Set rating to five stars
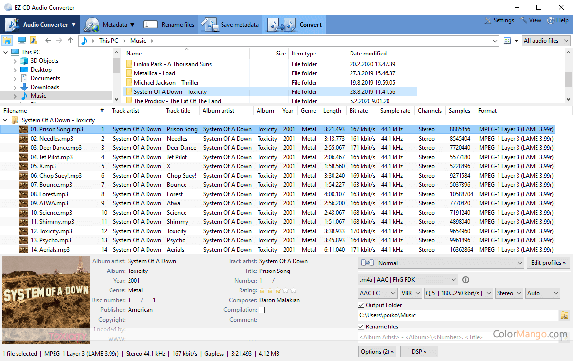This screenshot has width=573, height=361. 294,290
